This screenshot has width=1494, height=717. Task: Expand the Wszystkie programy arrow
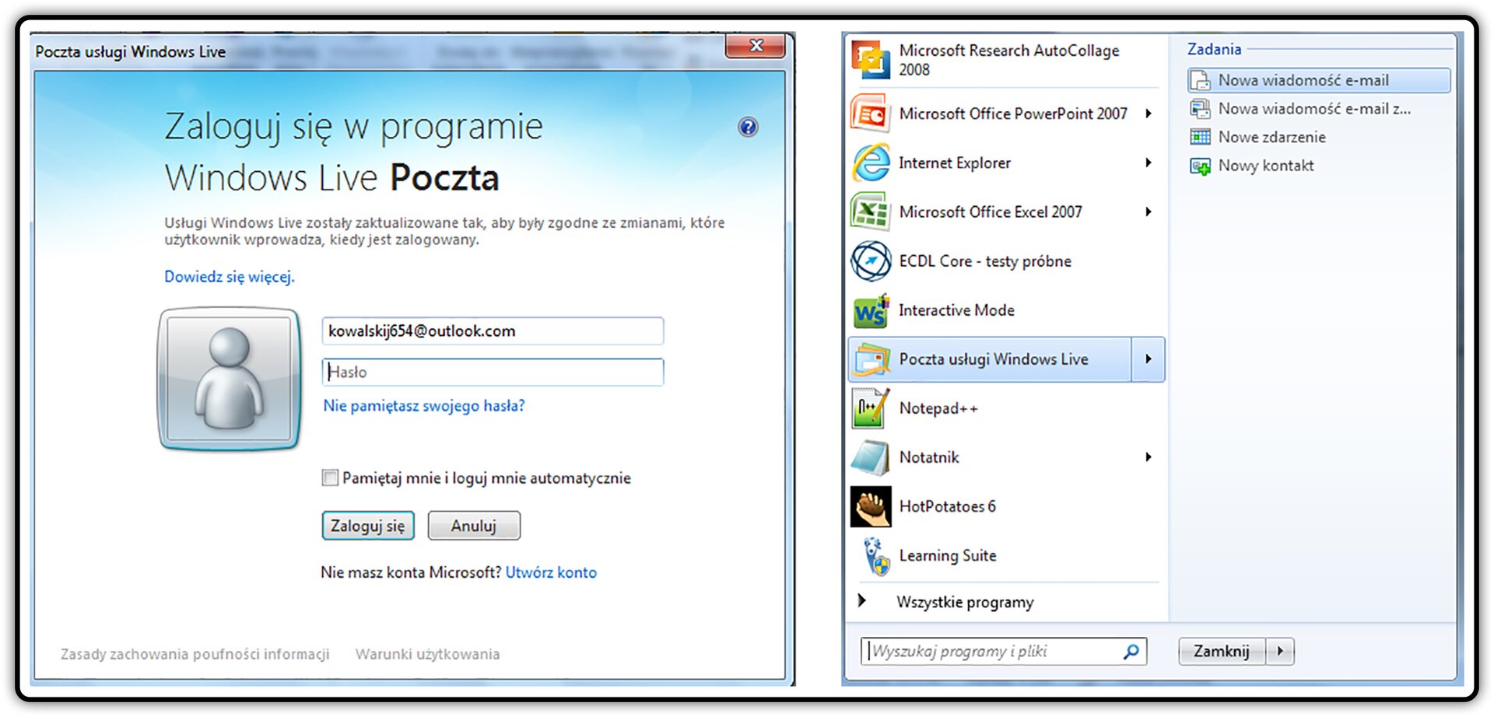(861, 600)
